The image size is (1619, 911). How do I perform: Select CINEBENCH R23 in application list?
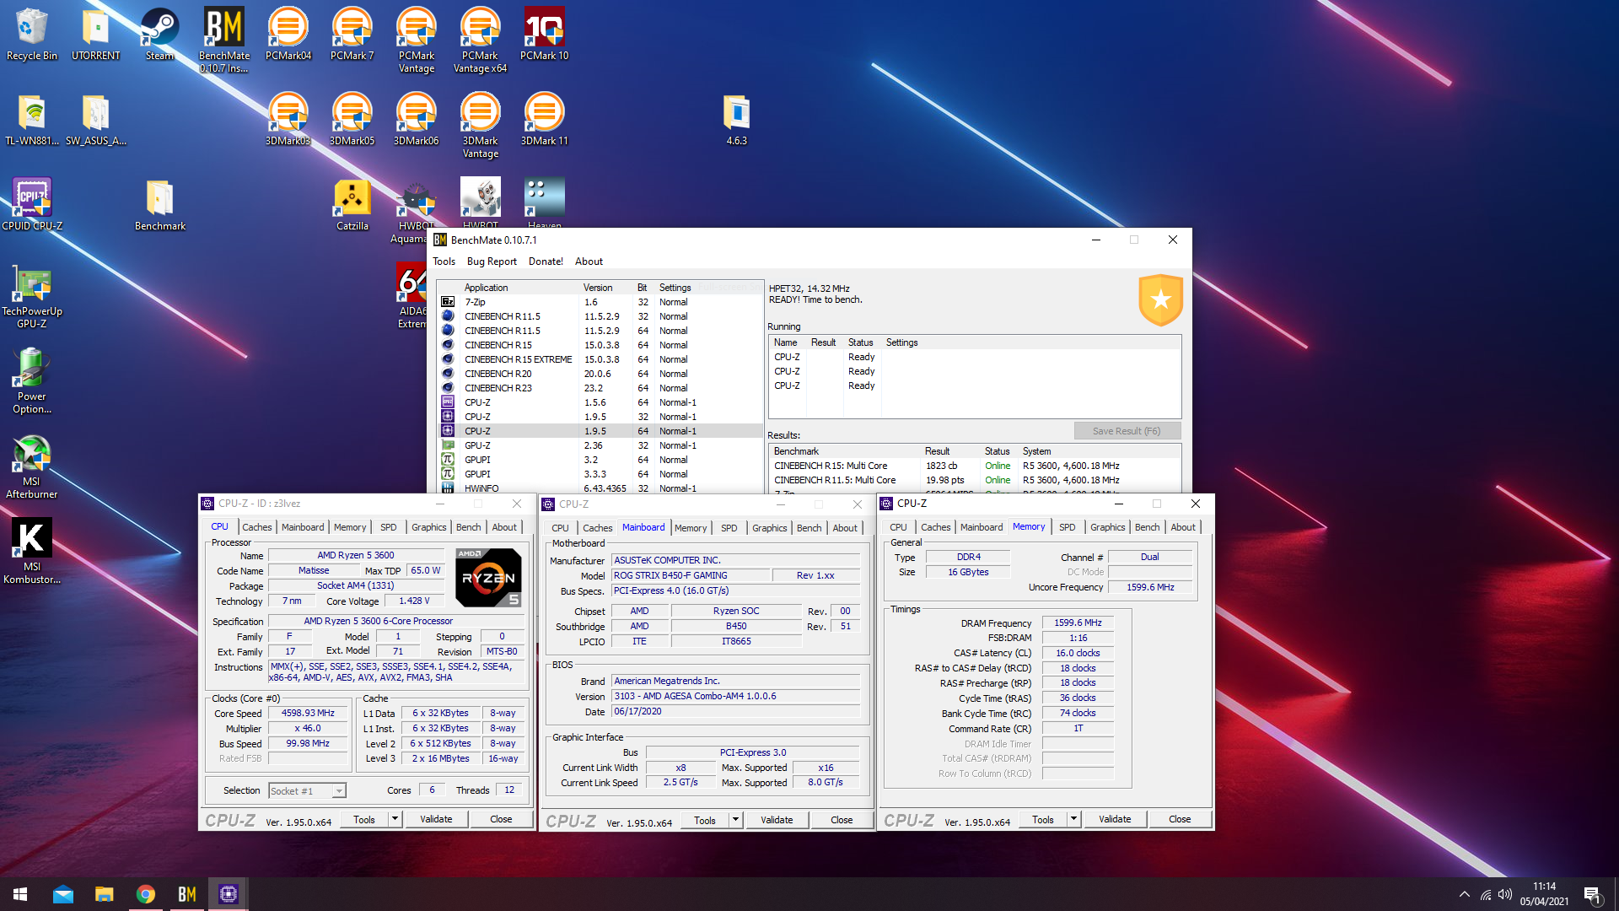coord(600,388)
